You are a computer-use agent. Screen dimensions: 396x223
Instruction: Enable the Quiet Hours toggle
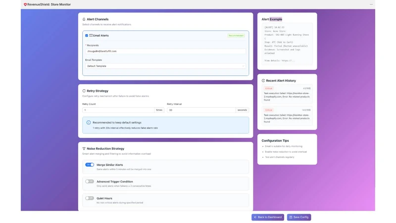coord(90,198)
